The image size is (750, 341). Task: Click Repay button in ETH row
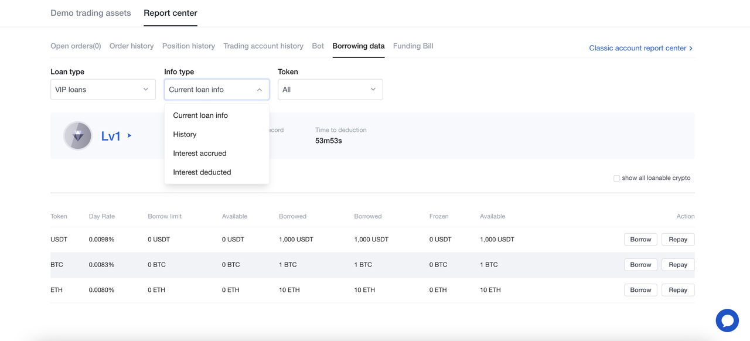coord(678,290)
